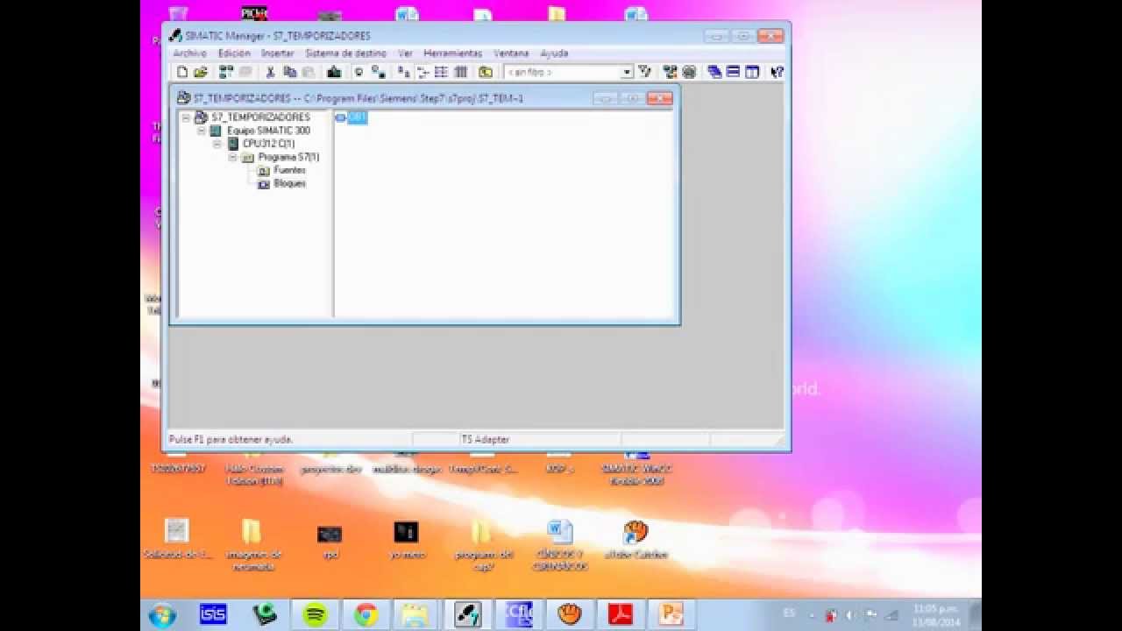Screen dimensions: 1122x631
Task: Click the Up One Level folder icon
Action: pyautogui.click(x=486, y=72)
